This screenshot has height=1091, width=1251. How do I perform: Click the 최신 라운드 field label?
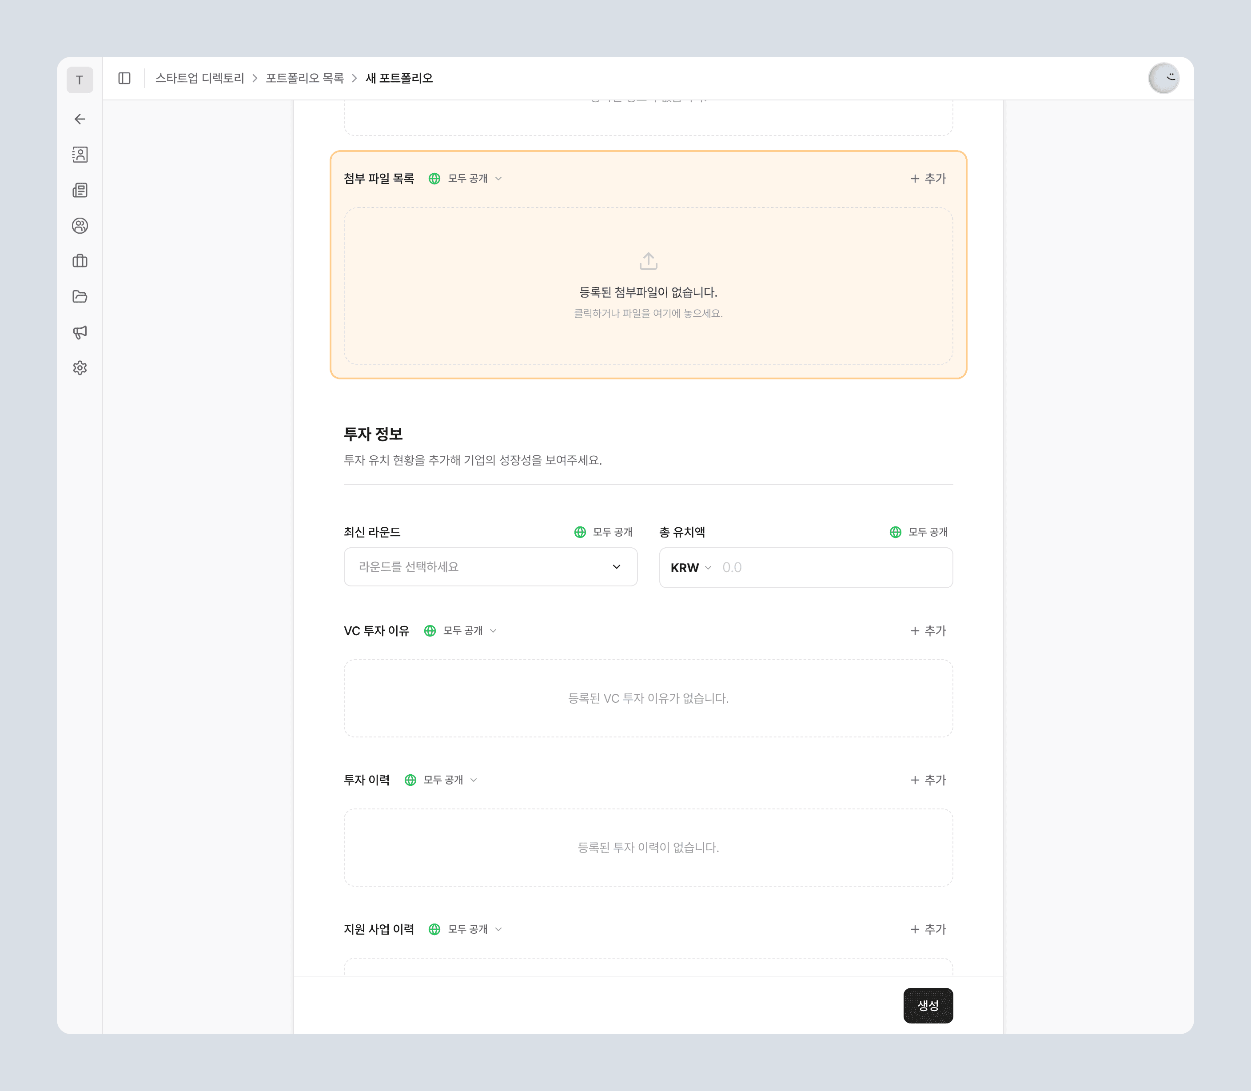tap(372, 532)
